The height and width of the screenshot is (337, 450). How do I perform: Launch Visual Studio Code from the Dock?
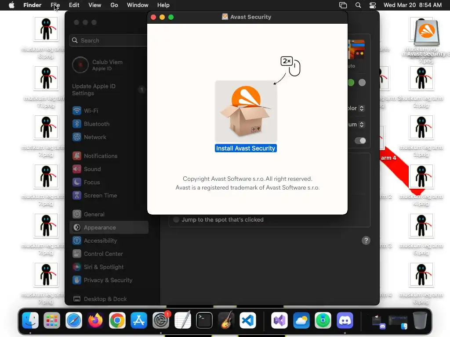pos(248,320)
